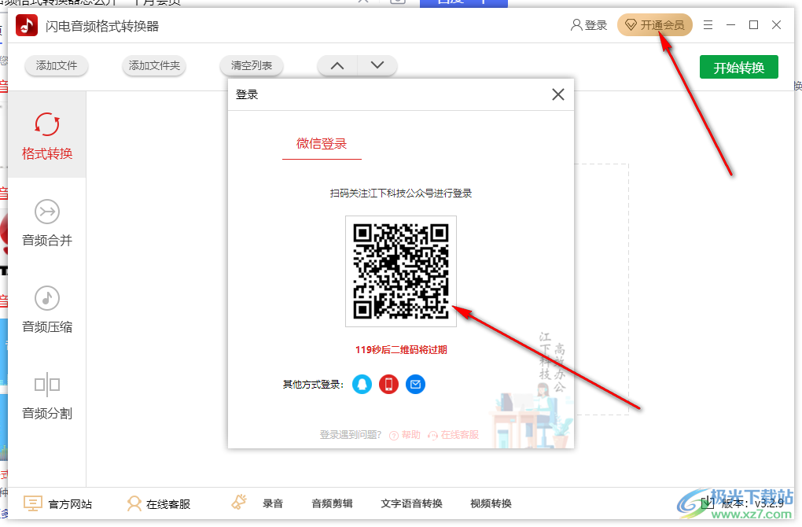Image resolution: width=802 pixels, height=527 pixels.
Task: Open the hamburger menu in title bar
Action: click(708, 25)
